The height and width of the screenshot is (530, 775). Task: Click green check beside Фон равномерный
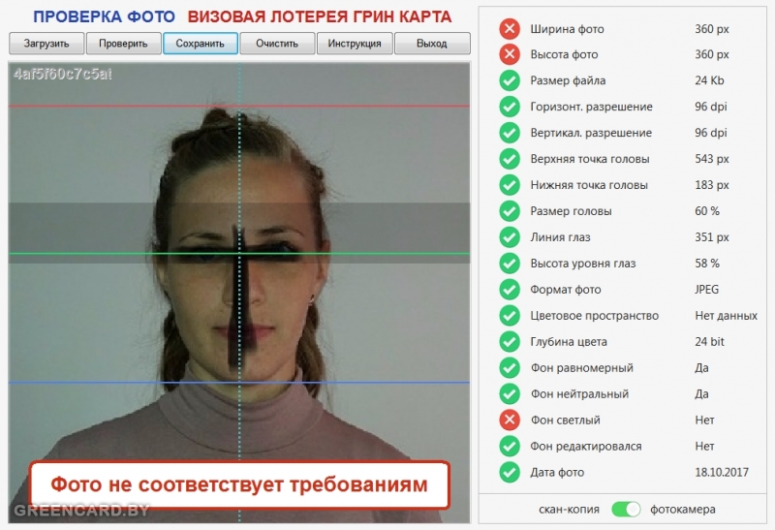point(510,368)
